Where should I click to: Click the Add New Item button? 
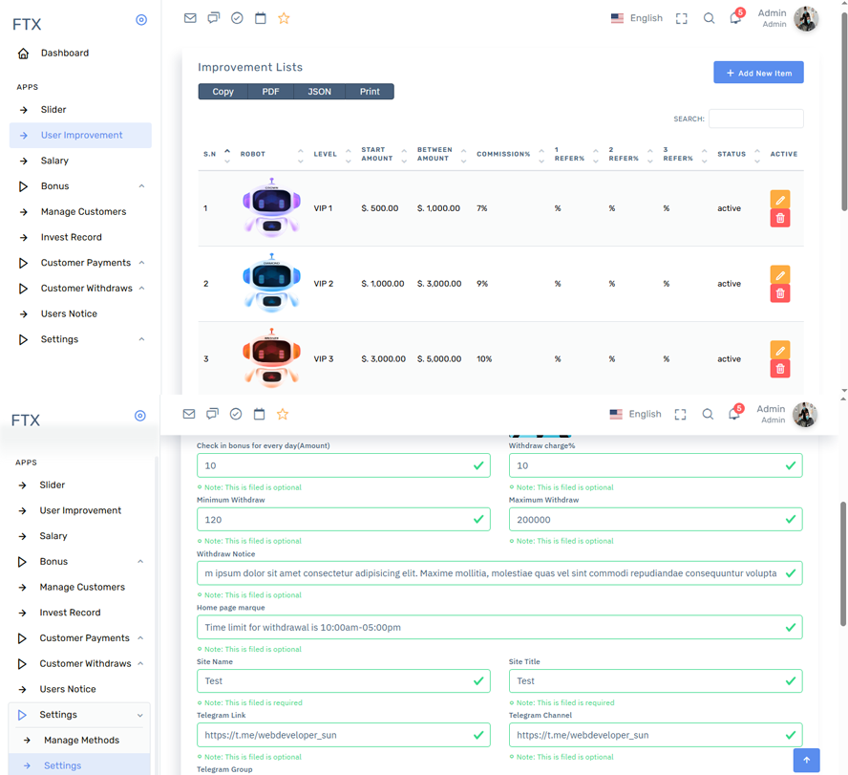click(x=758, y=73)
